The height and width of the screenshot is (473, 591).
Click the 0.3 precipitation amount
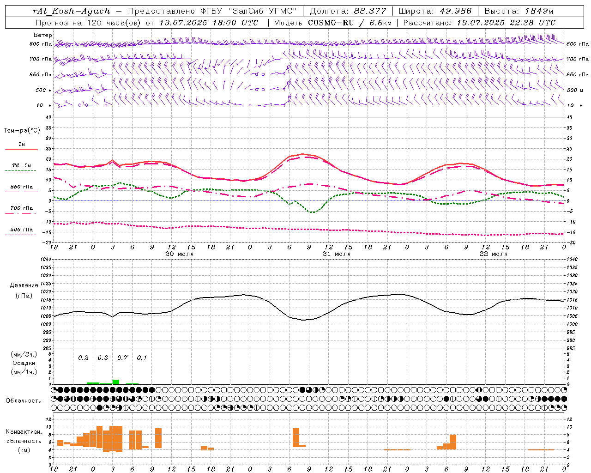103,358
